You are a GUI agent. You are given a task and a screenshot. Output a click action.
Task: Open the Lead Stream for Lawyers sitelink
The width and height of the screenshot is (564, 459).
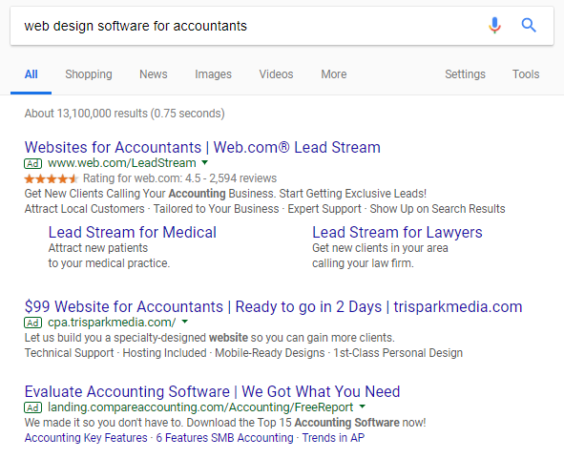(397, 233)
